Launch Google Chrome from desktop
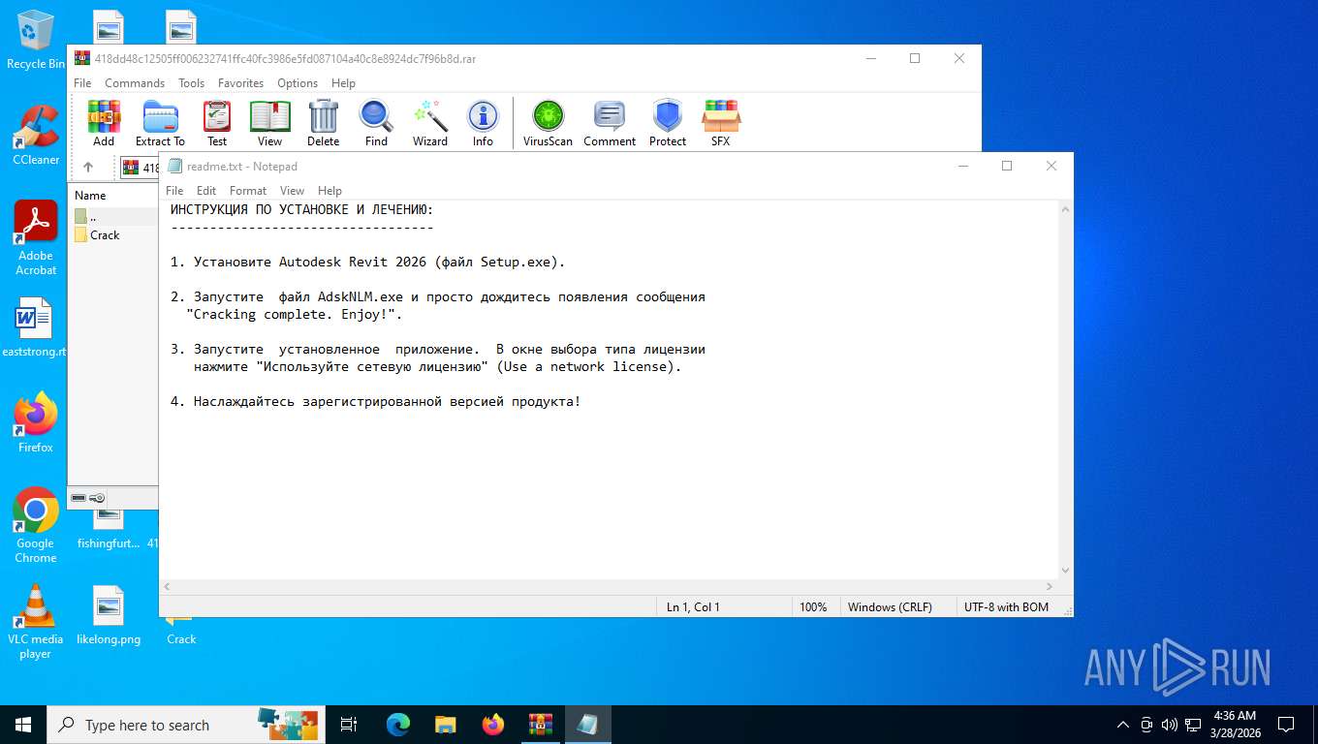1318x744 pixels. pyautogui.click(x=36, y=525)
